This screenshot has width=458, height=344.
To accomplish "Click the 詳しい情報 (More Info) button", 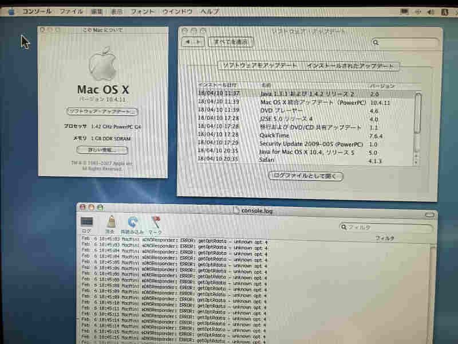I will [102, 150].
